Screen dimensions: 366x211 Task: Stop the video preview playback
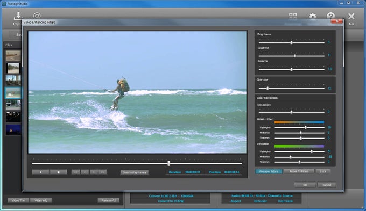[58, 172]
